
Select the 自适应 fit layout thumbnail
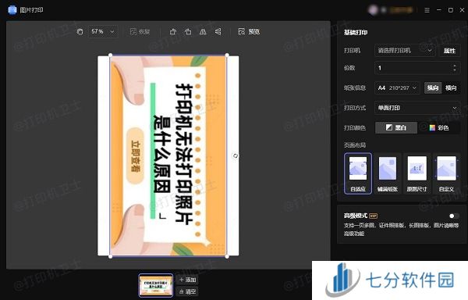click(x=358, y=173)
